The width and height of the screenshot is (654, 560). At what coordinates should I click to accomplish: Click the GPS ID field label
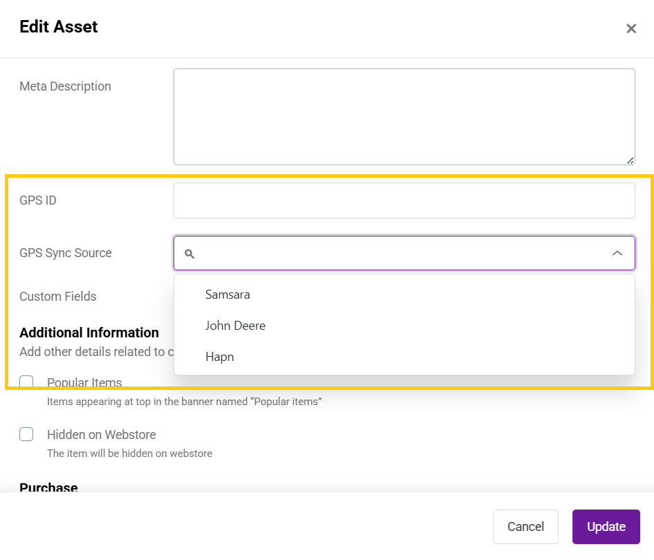(38, 200)
